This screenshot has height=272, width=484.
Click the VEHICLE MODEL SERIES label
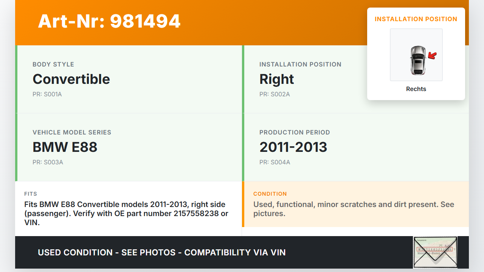point(72,133)
